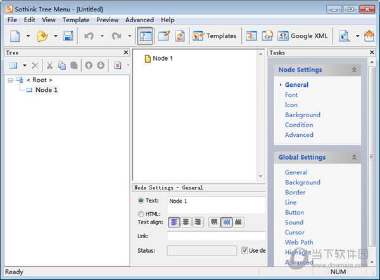Viewport: 380px width, 280px height.
Task: Open the Preview menu
Action: (x=108, y=20)
